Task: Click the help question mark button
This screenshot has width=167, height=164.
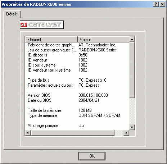Action: tap(156, 4)
